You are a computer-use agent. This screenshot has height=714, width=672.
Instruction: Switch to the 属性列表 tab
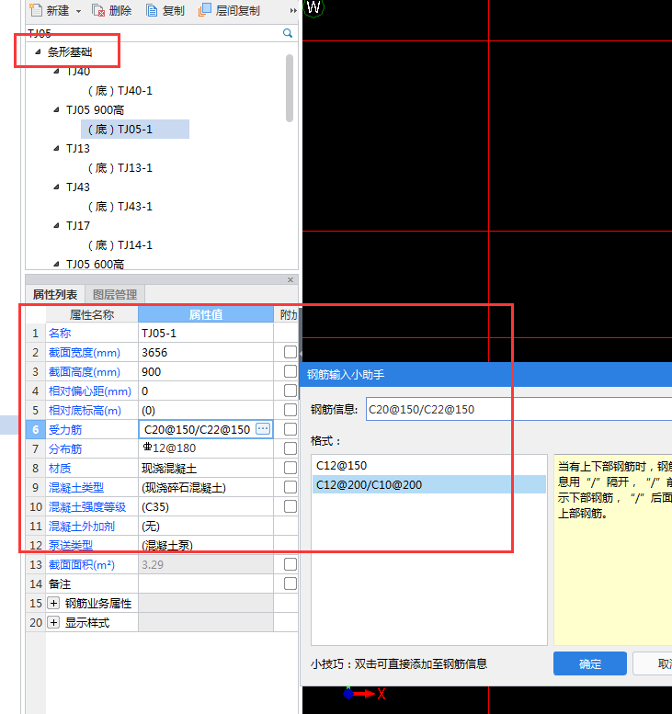pyautogui.click(x=55, y=295)
